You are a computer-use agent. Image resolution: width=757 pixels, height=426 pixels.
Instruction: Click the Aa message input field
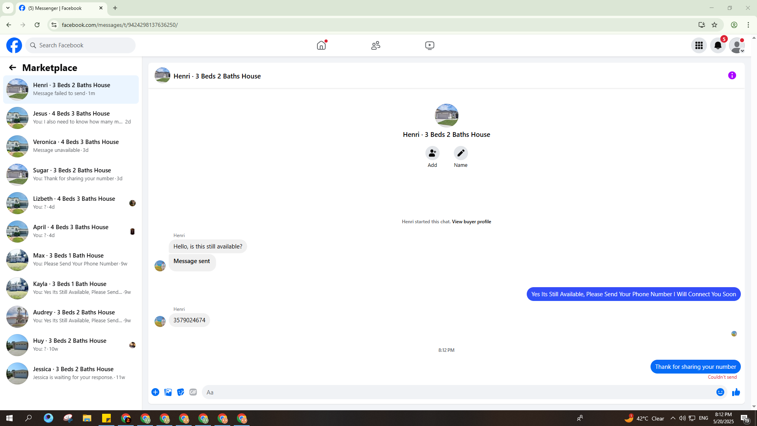(457, 392)
